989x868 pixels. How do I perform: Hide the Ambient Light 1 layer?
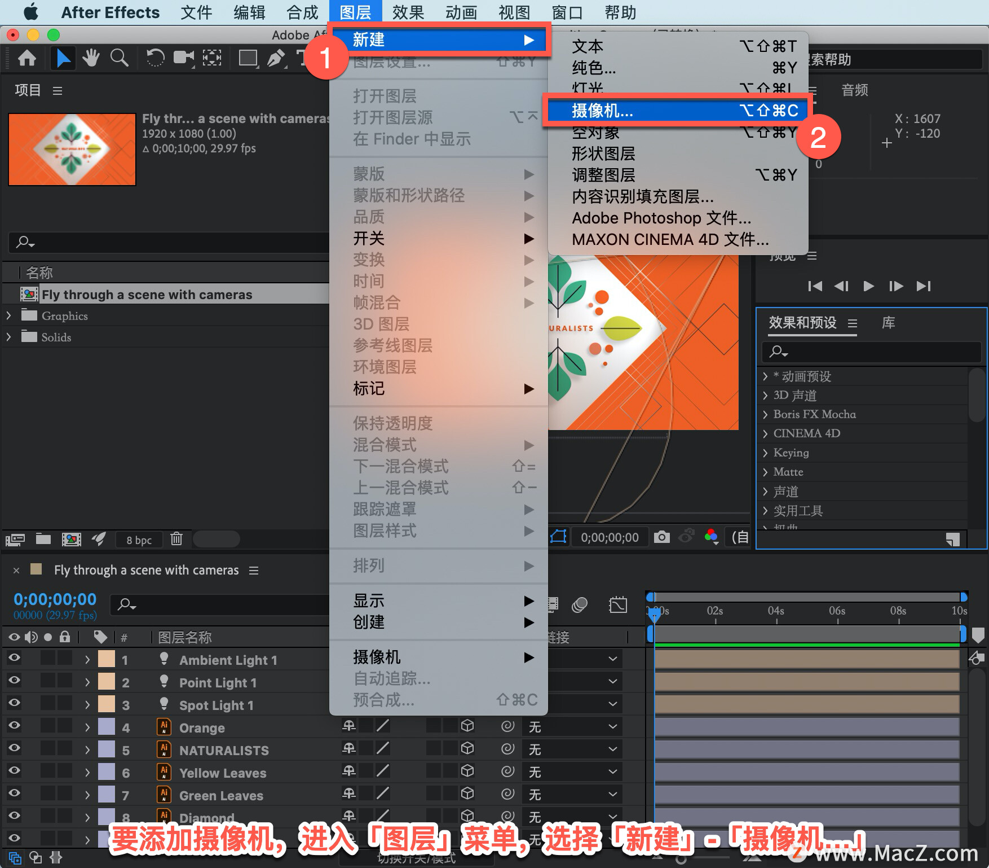[14, 657]
